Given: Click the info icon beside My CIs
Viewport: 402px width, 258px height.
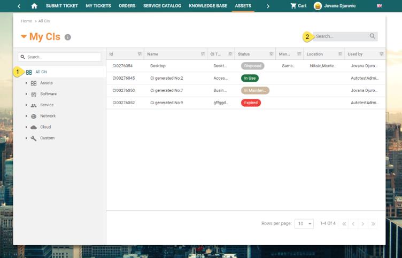Looking at the screenshot, I should point(68,37).
